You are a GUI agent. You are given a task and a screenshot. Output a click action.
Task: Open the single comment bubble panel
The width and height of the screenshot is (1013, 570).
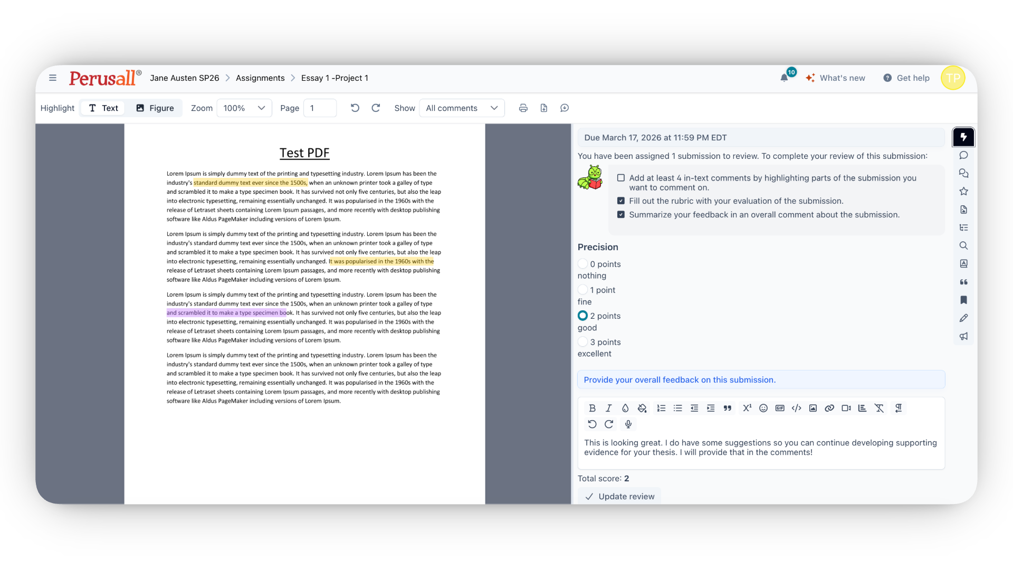pyautogui.click(x=963, y=155)
